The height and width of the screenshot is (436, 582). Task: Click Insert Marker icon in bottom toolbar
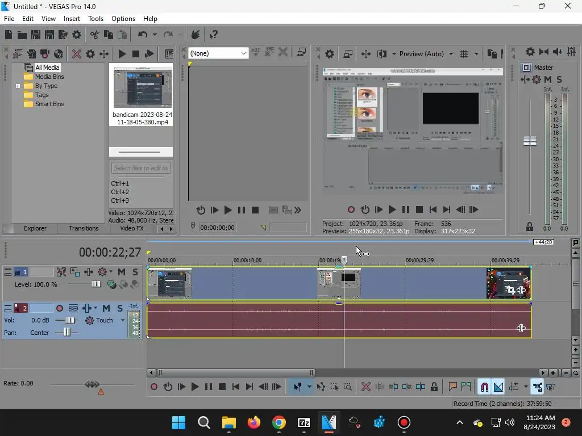[452, 387]
